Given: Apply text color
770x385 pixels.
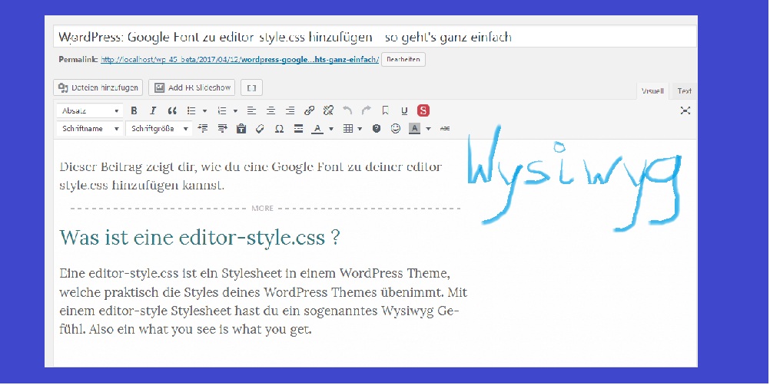Looking at the screenshot, I should click(x=317, y=128).
